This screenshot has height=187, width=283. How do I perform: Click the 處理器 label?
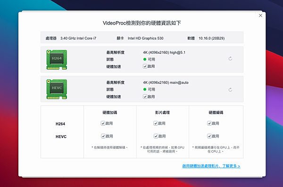click(51, 38)
